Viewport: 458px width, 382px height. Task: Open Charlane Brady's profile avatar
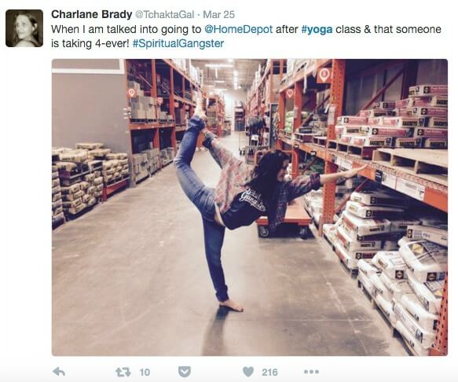(x=24, y=28)
